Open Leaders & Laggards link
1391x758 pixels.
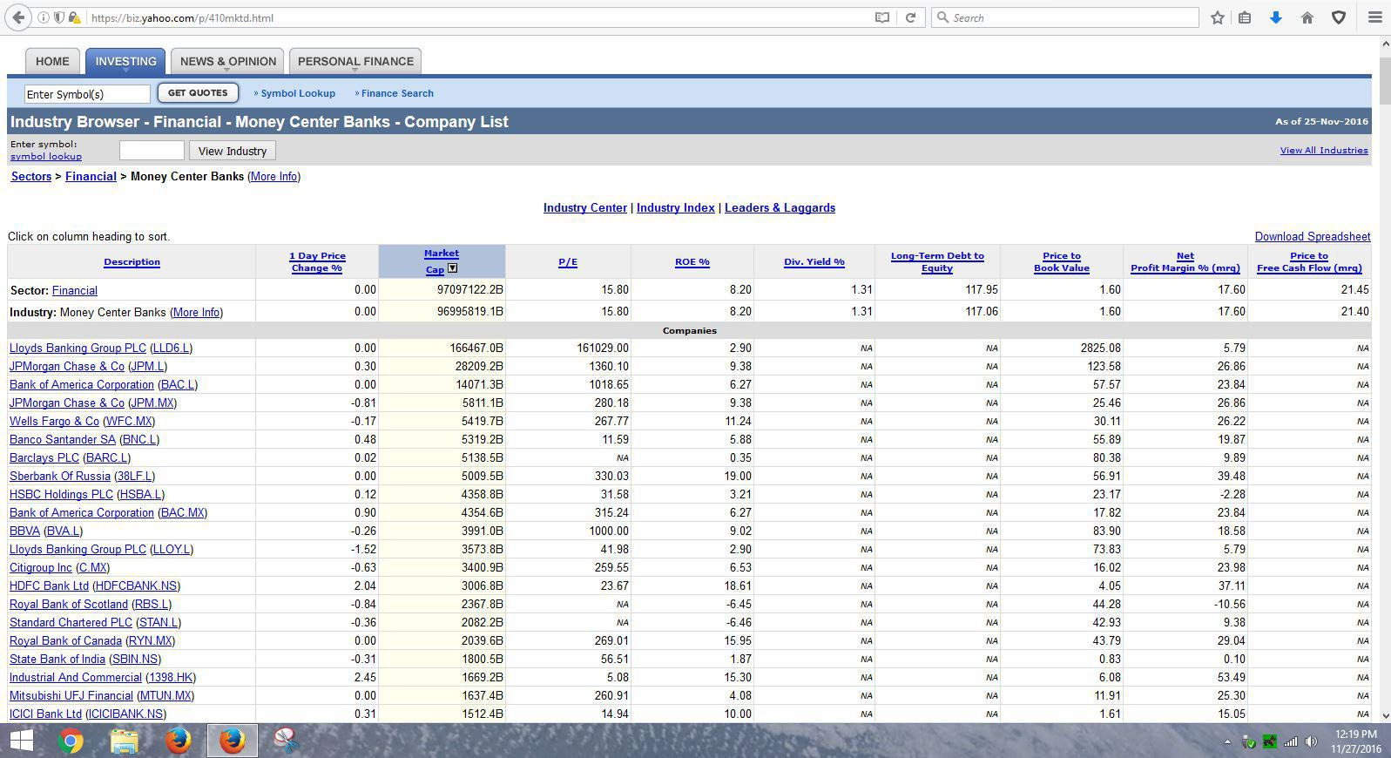pos(780,207)
